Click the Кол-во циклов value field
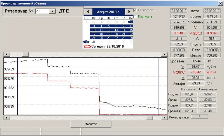 click(199, 117)
